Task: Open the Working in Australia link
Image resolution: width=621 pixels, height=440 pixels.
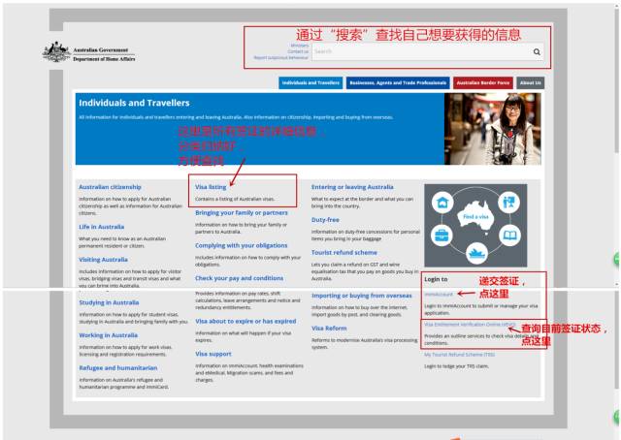Action: (x=109, y=335)
